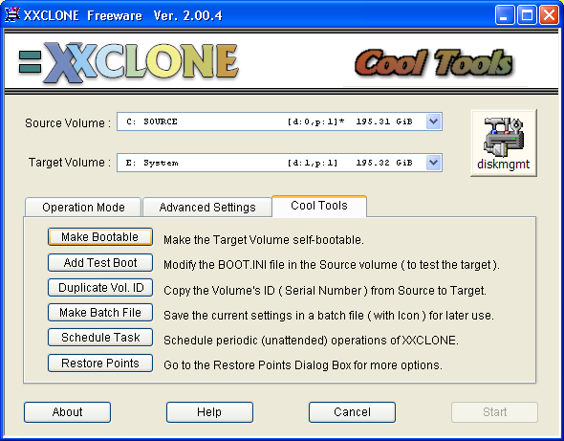Viewport: 564px width, 441px height.
Task: Click the Make Bootable button
Action: click(x=100, y=237)
